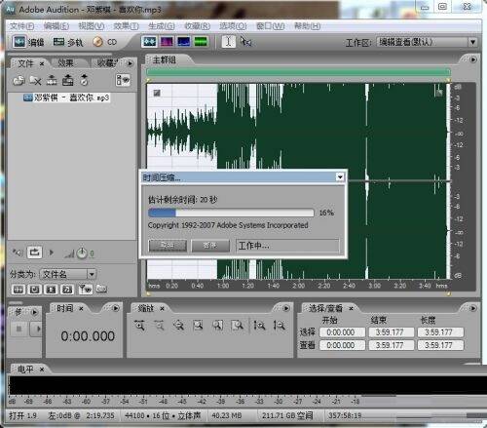Click the zoom in horizontally icon
Viewport: 487px width, 428px height.
pyautogui.click(x=139, y=325)
